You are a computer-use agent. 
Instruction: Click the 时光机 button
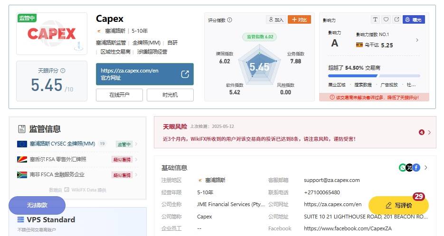point(170,95)
